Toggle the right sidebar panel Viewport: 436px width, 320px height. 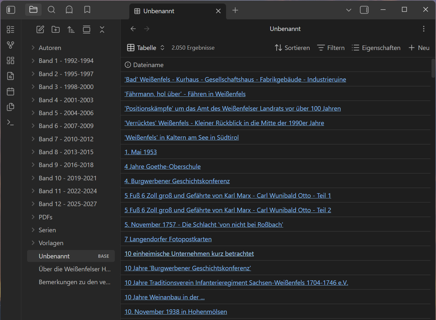[x=364, y=10]
